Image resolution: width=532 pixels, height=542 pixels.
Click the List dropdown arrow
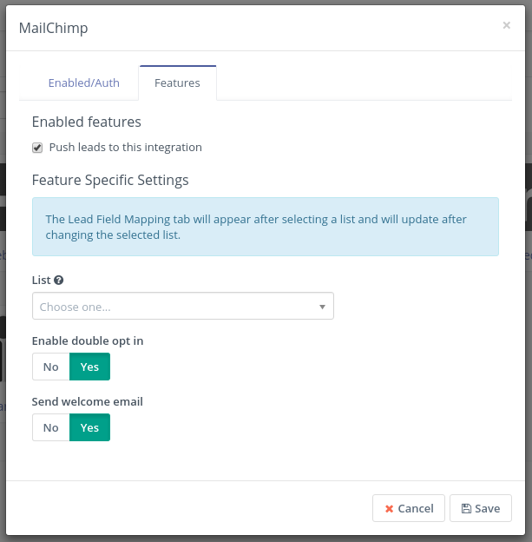(x=322, y=307)
